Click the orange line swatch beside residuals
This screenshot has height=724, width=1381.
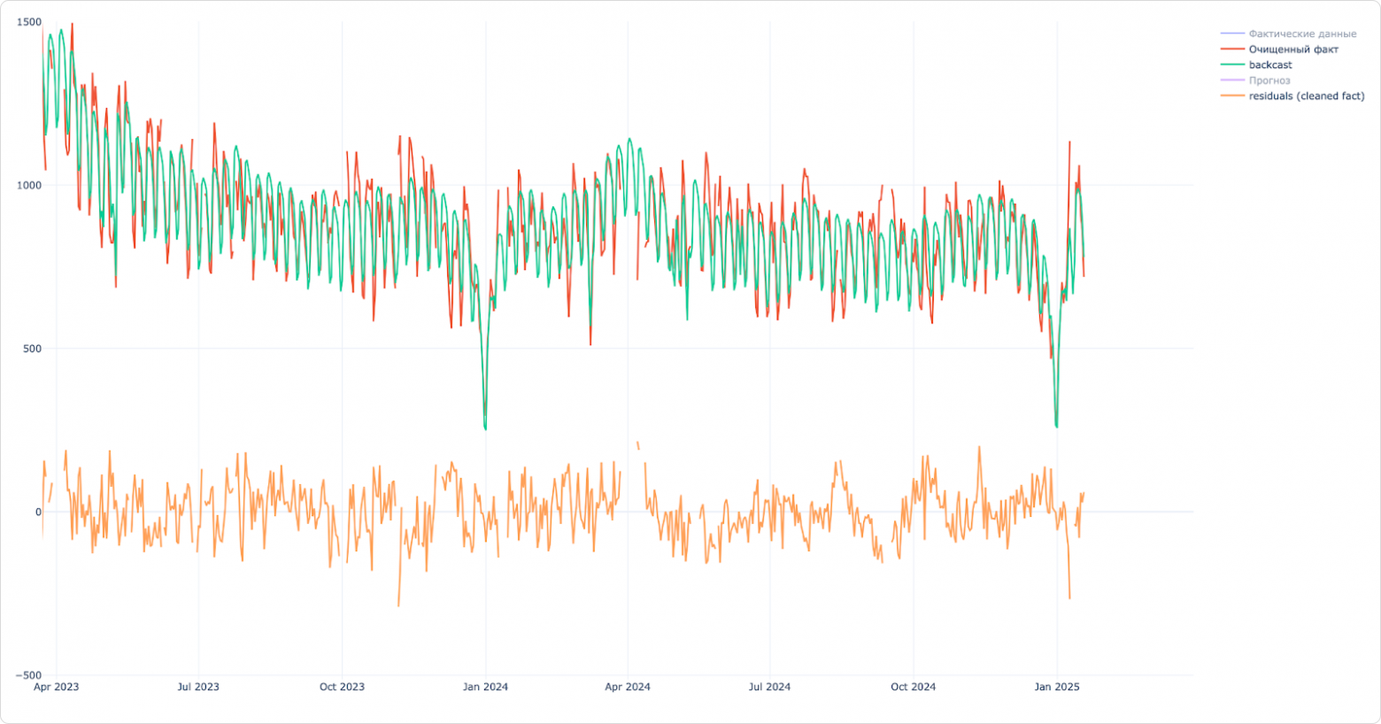1232,96
